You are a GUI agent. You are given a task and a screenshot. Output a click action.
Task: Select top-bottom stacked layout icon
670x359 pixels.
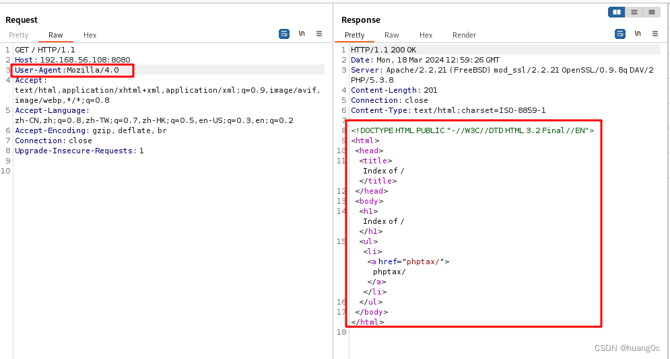pos(634,12)
